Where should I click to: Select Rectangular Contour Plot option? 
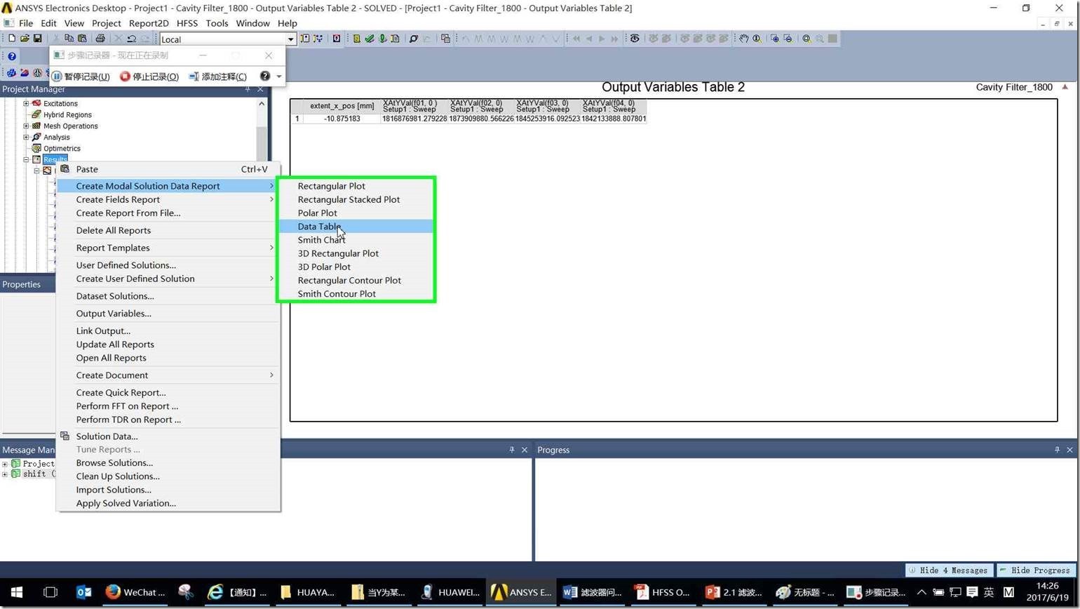click(349, 280)
